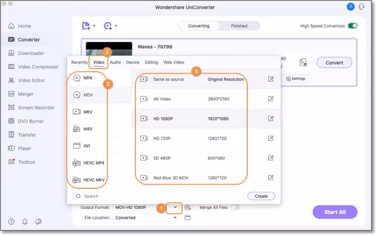Select Same as source resolution row

[206, 79]
